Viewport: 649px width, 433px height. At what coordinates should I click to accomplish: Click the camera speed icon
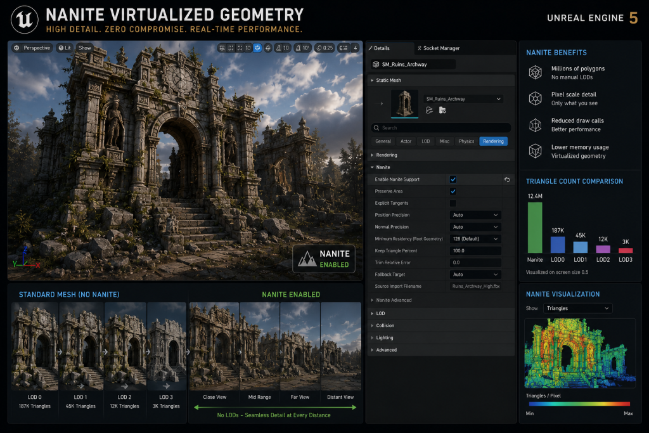tap(343, 48)
